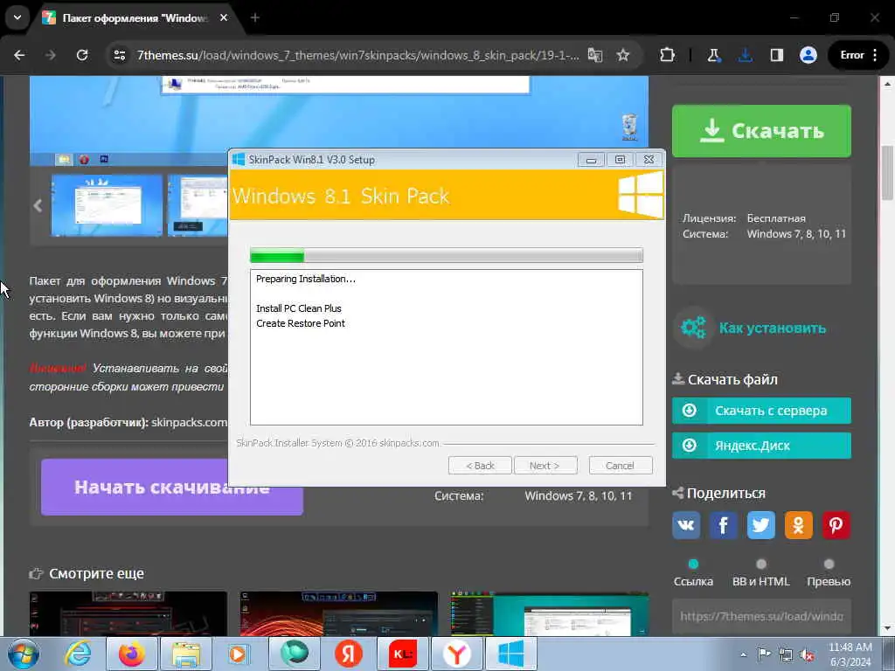Open Chrome Labs flask icon
The width and height of the screenshot is (895, 671).
click(713, 55)
